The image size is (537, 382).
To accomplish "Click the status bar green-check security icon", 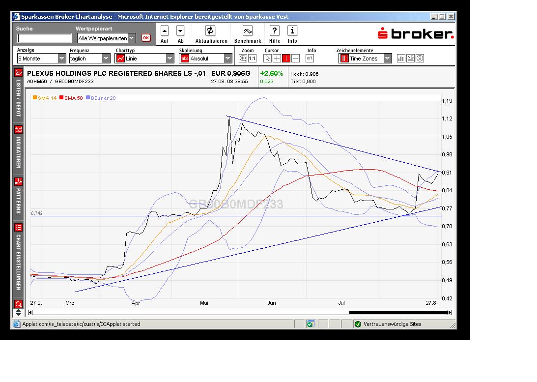I will (358, 324).
